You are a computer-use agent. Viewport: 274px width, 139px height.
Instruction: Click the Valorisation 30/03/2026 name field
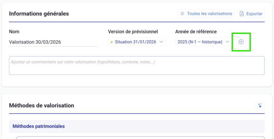click(54, 42)
